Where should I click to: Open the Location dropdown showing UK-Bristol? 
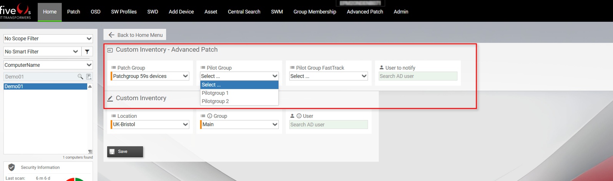[x=150, y=124]
